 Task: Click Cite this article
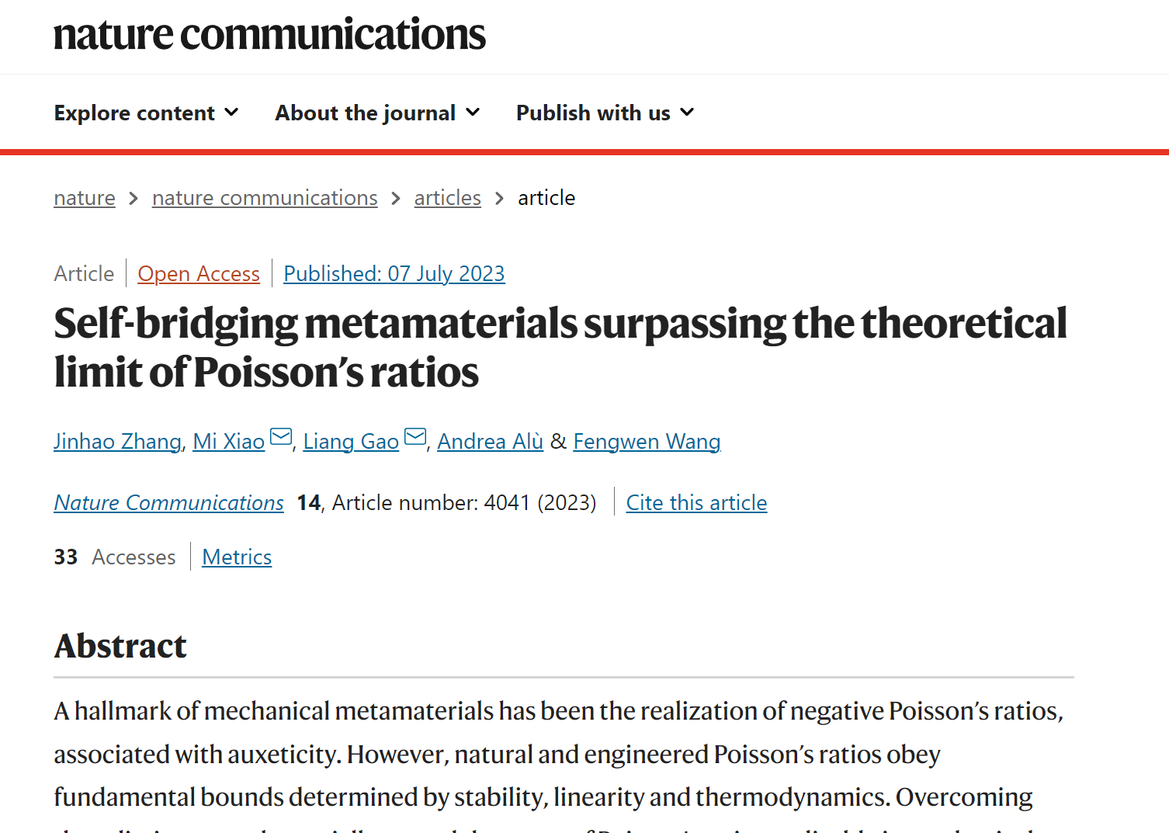point(696,503)
